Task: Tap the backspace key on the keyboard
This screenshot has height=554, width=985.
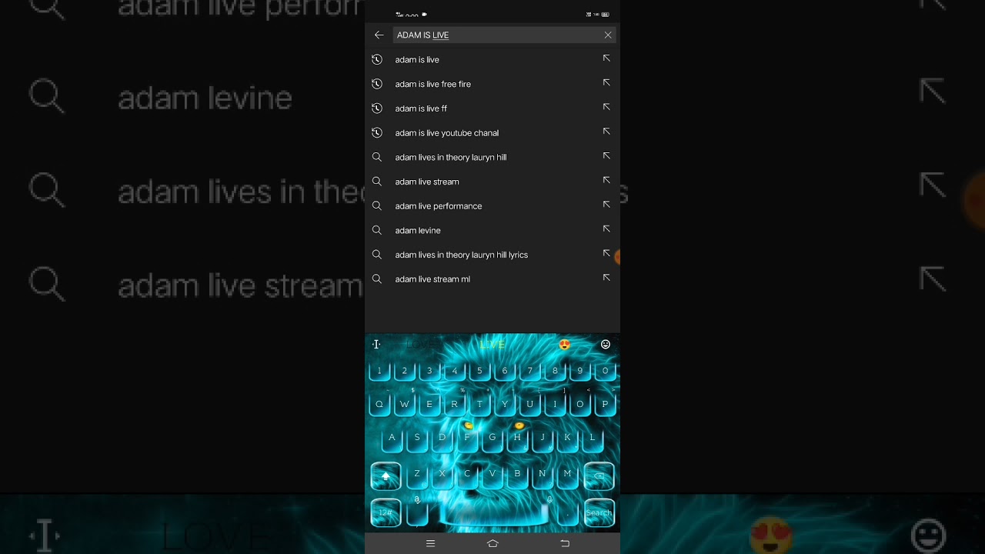Action: point(599,476)
